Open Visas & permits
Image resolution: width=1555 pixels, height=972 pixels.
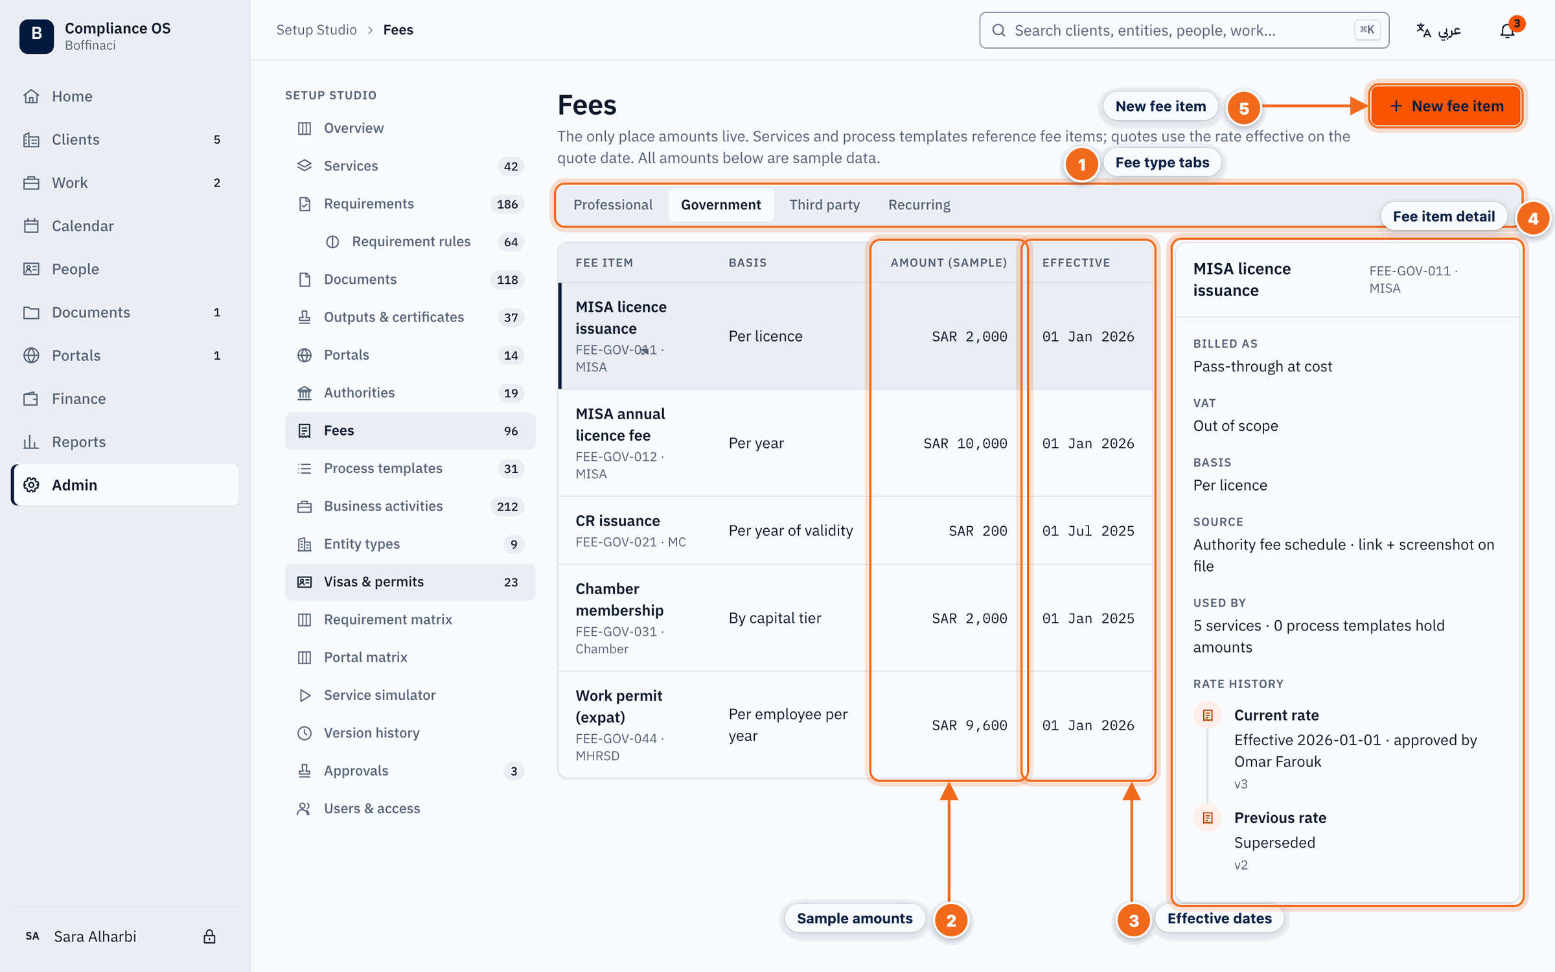click(x=410, y=582)
